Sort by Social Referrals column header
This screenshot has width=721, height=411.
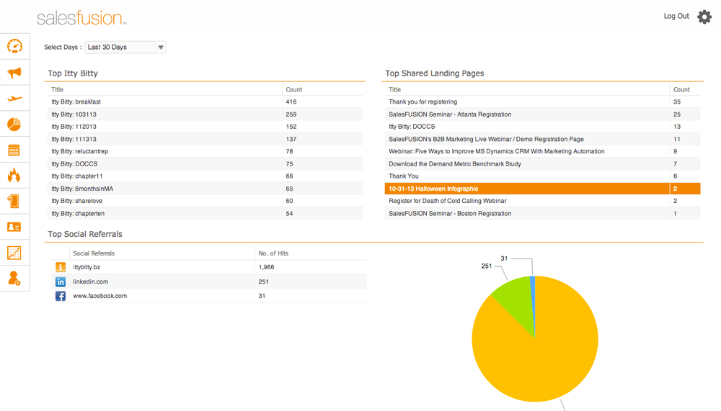coord(94,253)
